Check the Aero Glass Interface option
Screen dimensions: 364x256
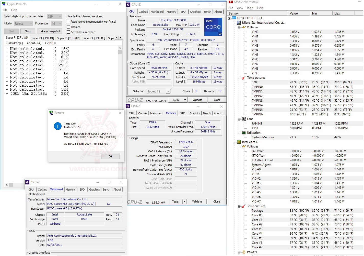(68, 32)
